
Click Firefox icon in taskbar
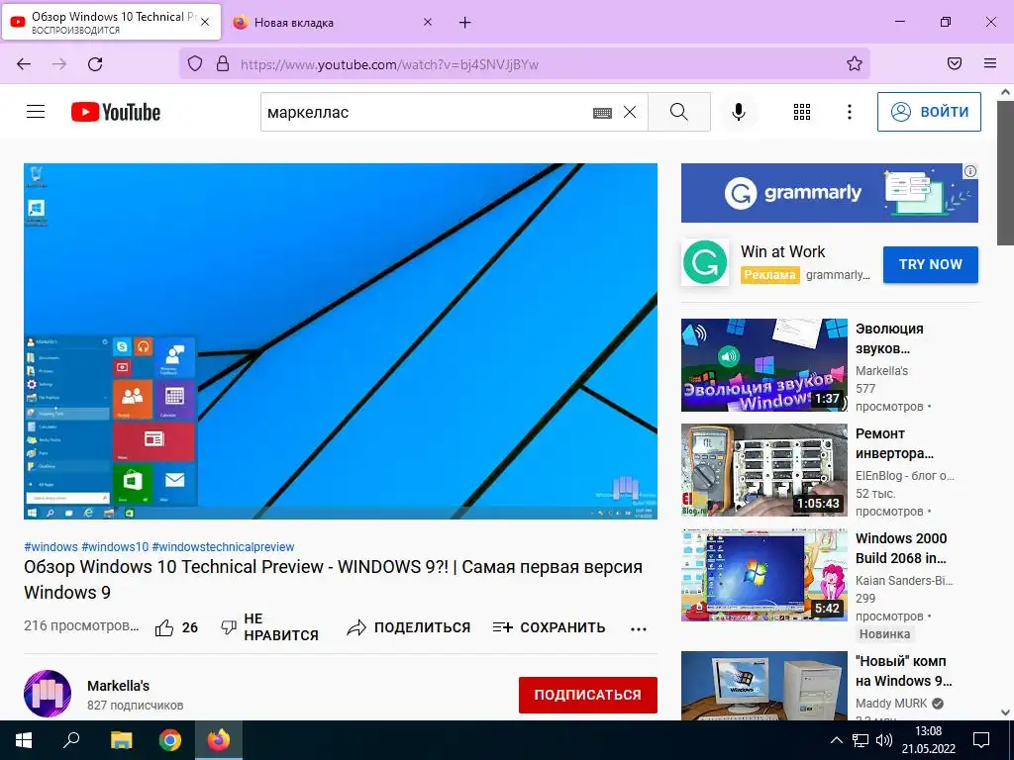219,740
